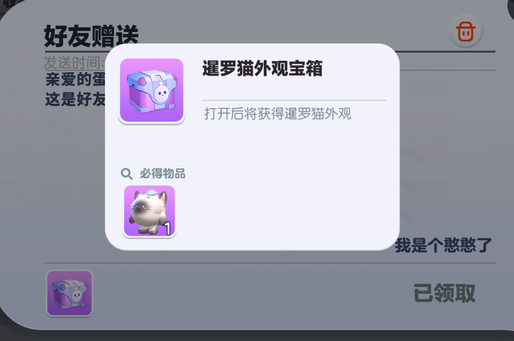Click the separator line under the popup title
Viewport: 514px width, 341px height.
click(295, 100)
